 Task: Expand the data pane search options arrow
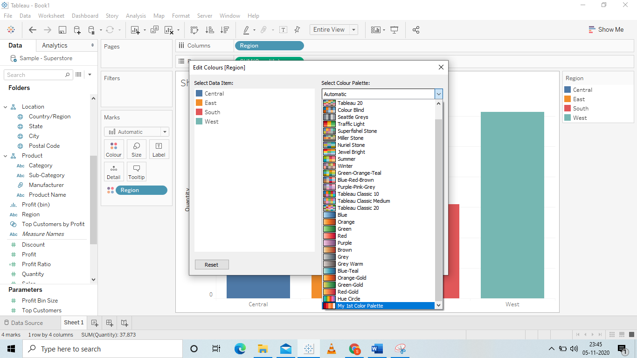(90, 75)
